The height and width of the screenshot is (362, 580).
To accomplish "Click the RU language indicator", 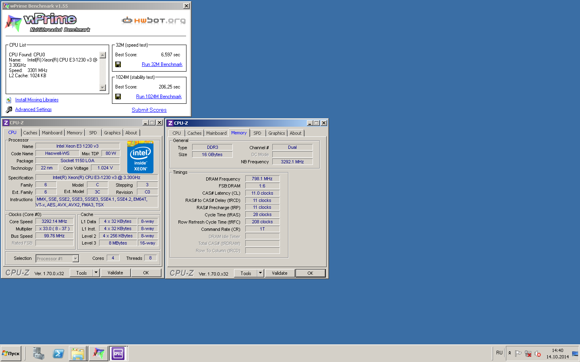I will [499, 353].
